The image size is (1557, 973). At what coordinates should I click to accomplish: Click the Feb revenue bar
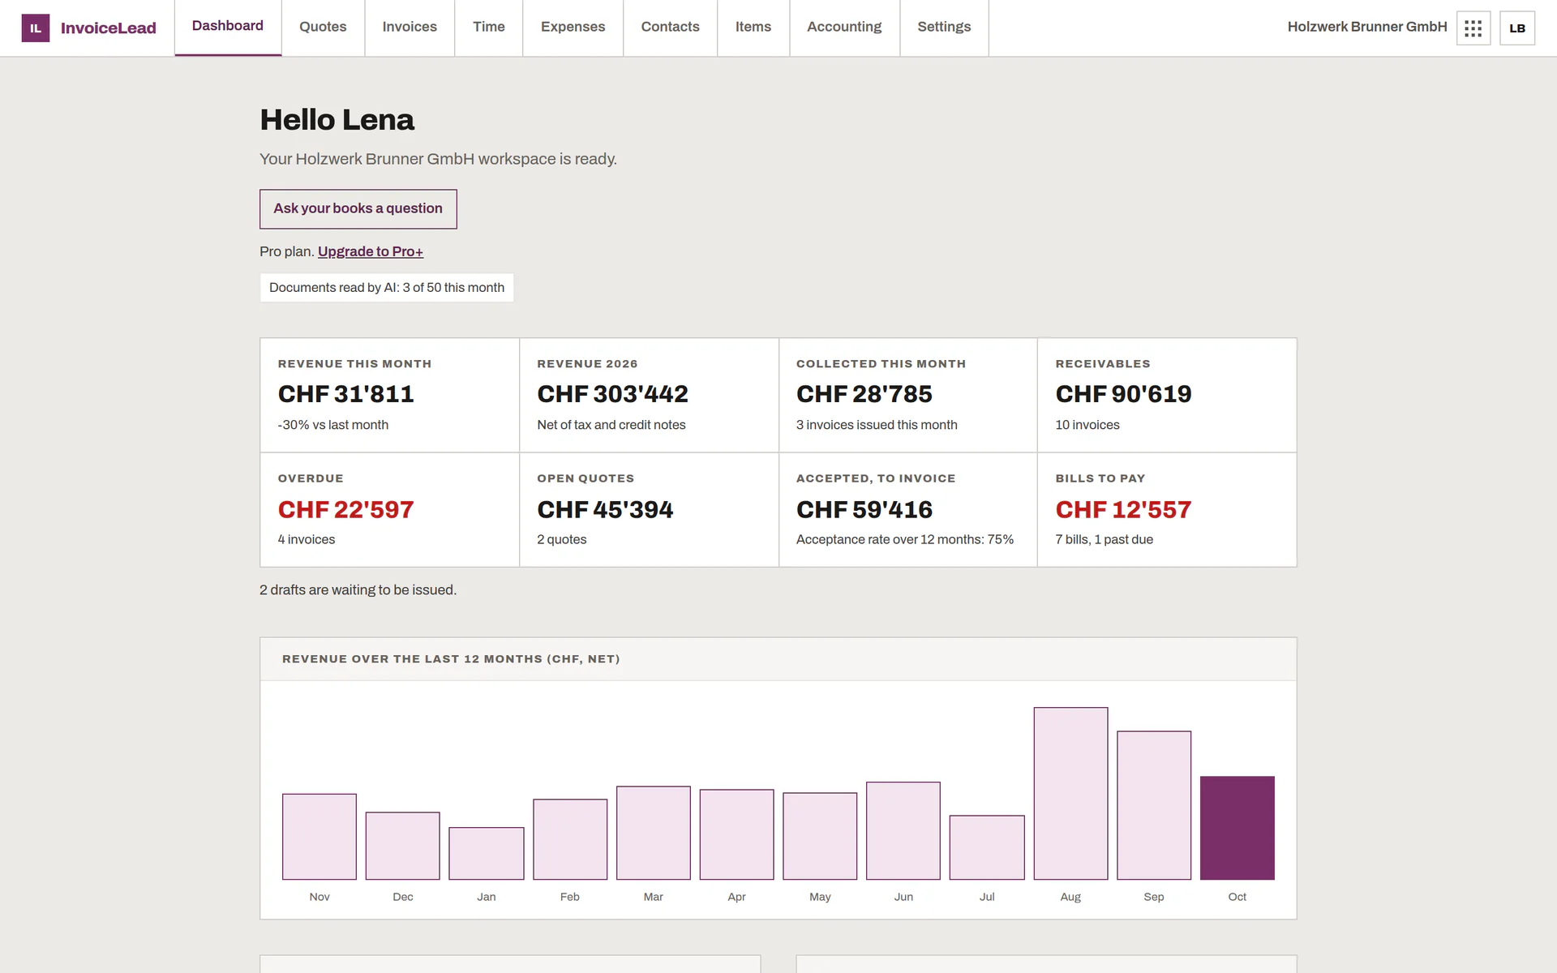(570, 839)
